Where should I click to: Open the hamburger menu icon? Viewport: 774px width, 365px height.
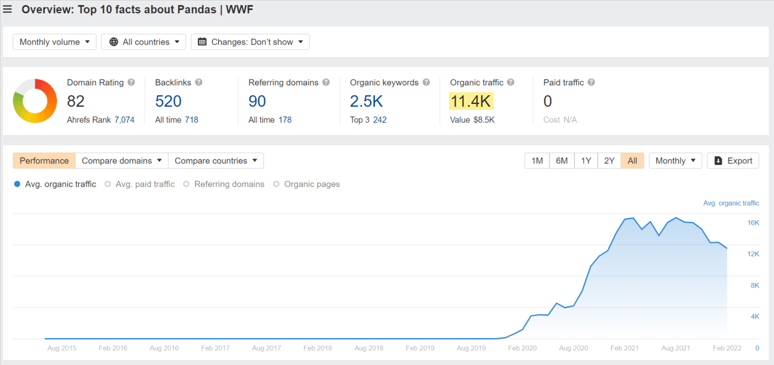(x=8, y=9)
